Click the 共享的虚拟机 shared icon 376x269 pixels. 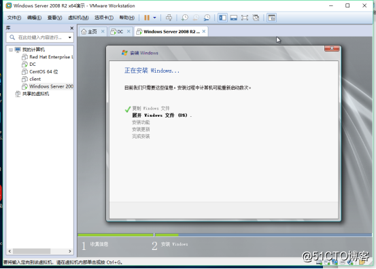pyautogui.click(x=18, y=94)
